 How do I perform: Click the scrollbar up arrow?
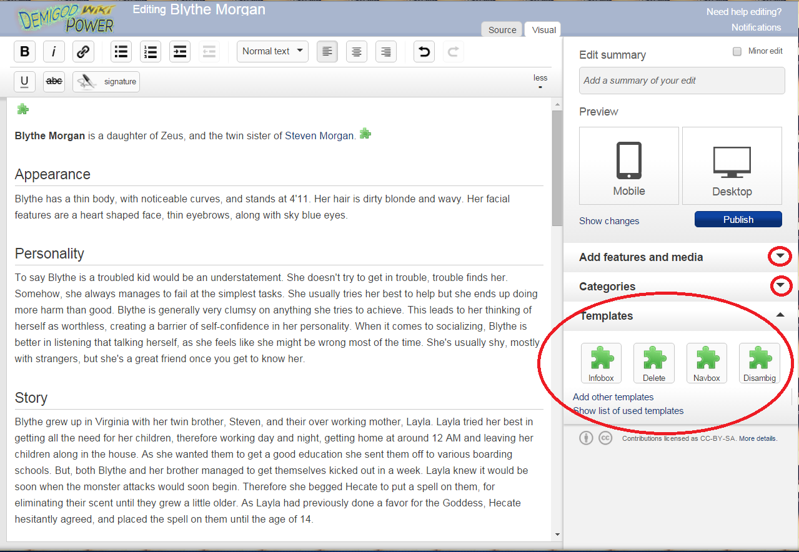pyautogui.click(x=557, y=104)
